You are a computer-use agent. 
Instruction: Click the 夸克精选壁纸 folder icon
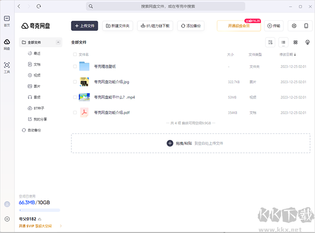pos(84,66)
